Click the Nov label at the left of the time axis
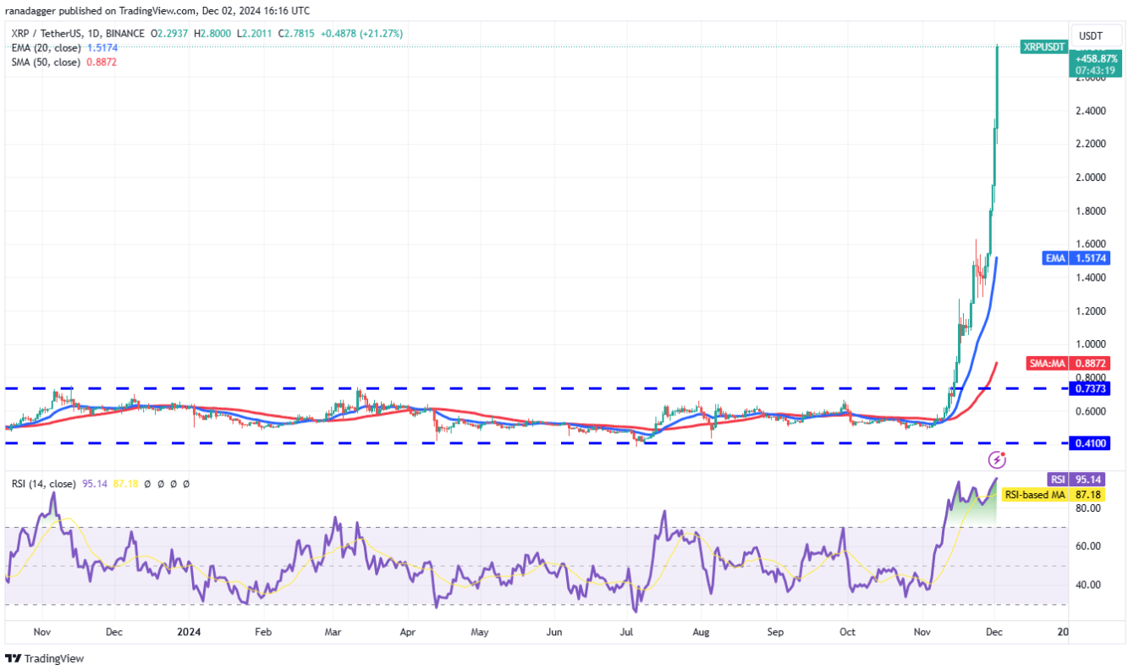 pos(42,632)
